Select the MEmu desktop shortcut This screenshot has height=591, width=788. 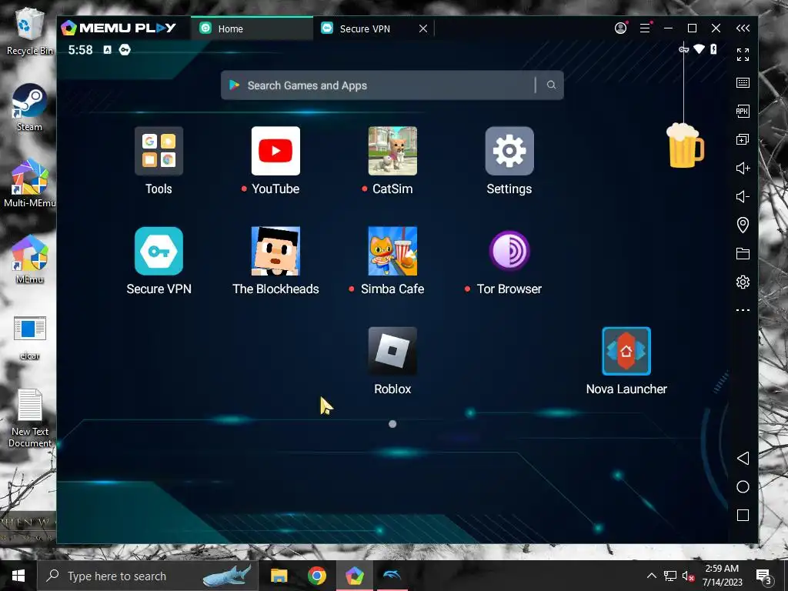tap(30, 260)
